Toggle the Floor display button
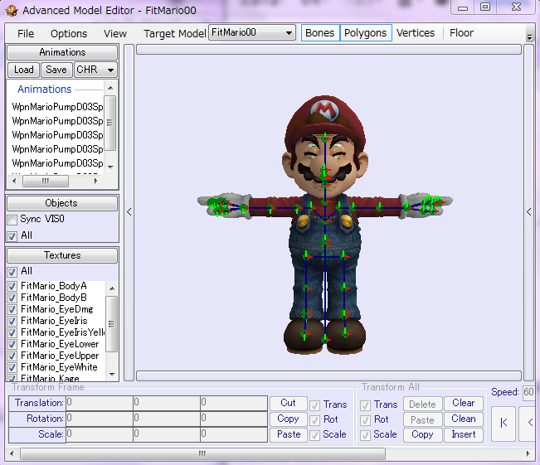The width and height of the screenshot is (540, 465). 461,32
